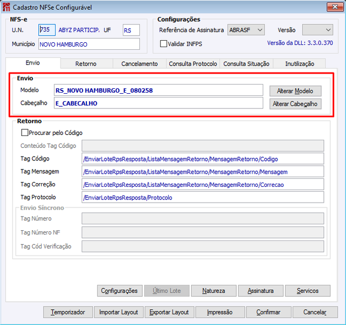Confirm with the Confirmar button
346x325 pixels.
point(269,312)
